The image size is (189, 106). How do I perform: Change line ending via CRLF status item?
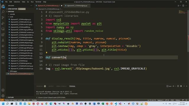coord(172,100)
